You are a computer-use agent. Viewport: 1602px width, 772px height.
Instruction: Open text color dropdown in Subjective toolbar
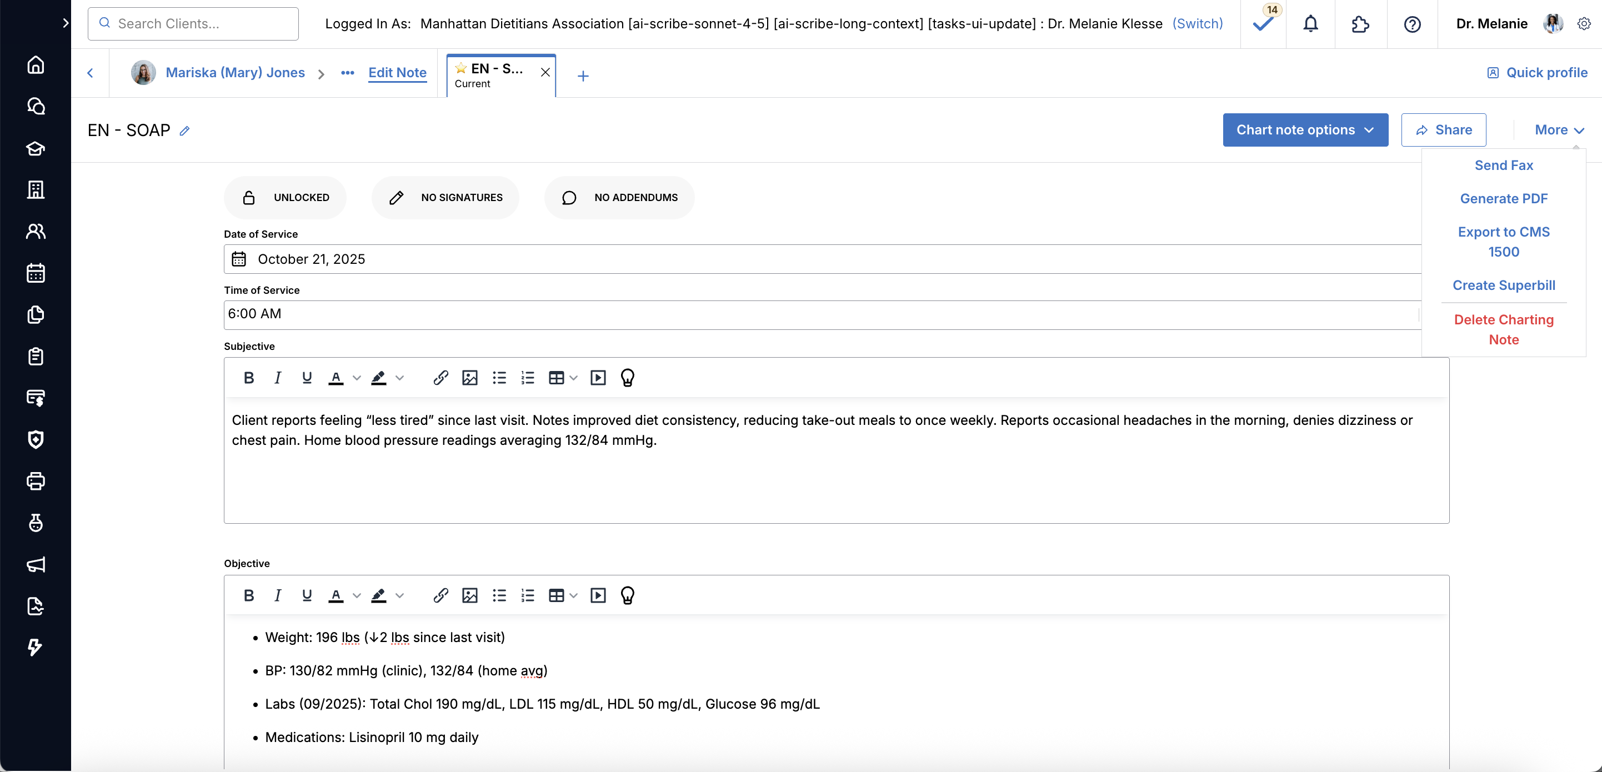357,378
